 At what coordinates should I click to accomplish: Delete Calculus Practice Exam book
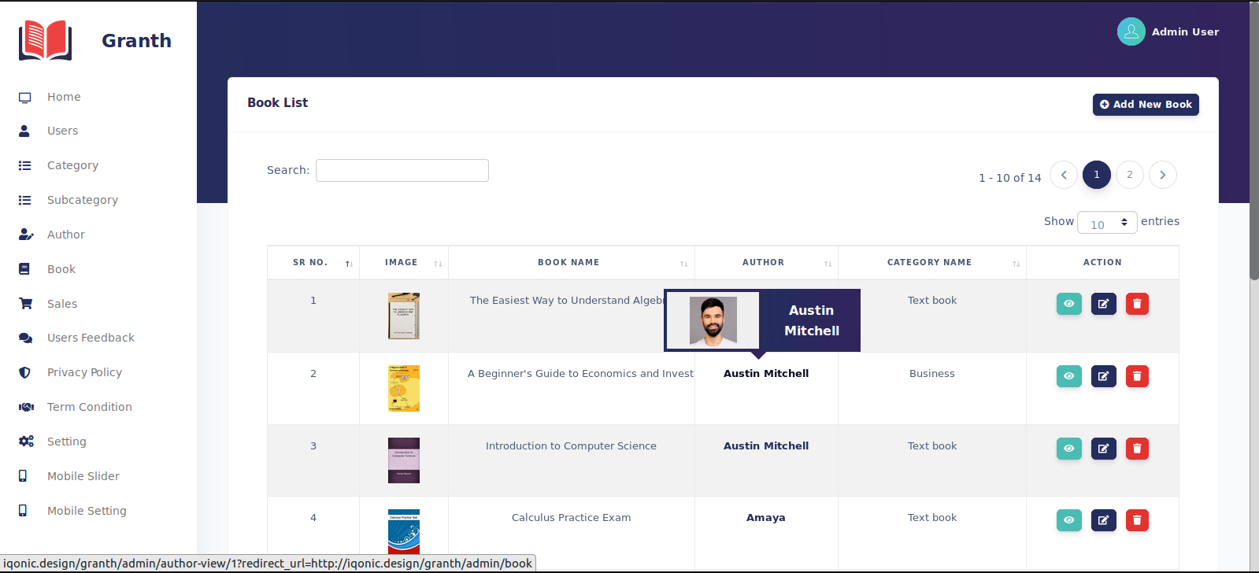tap(1137, 520)
